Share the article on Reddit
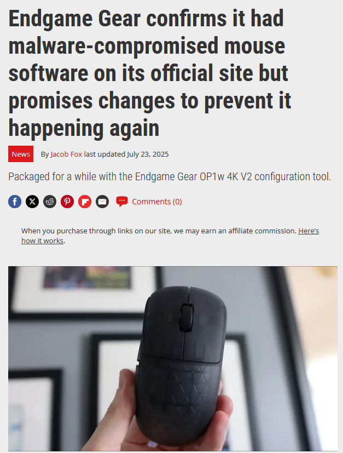 coord(50,202)
